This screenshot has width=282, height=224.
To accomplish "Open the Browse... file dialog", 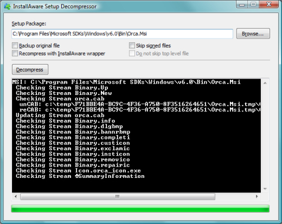I will click(253, 34).
